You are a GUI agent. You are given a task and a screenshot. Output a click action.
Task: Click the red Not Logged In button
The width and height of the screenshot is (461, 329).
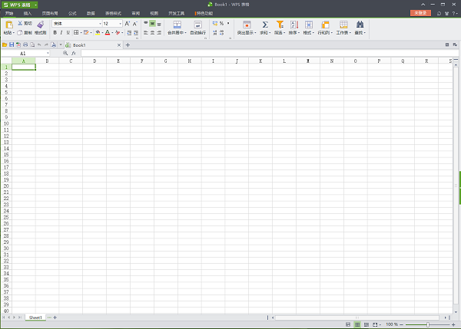420,13
